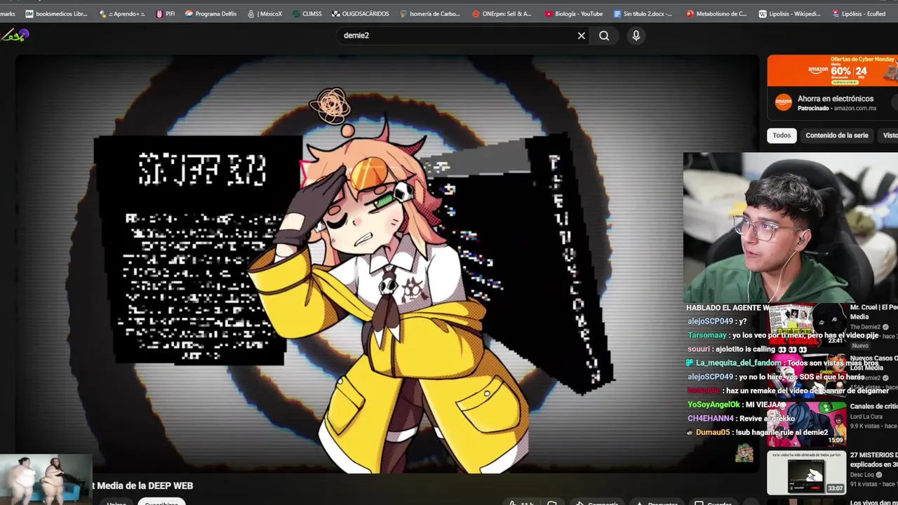Open the Mr. Cruel video title
Screen dimensions: 898x505
coord(873,311)
